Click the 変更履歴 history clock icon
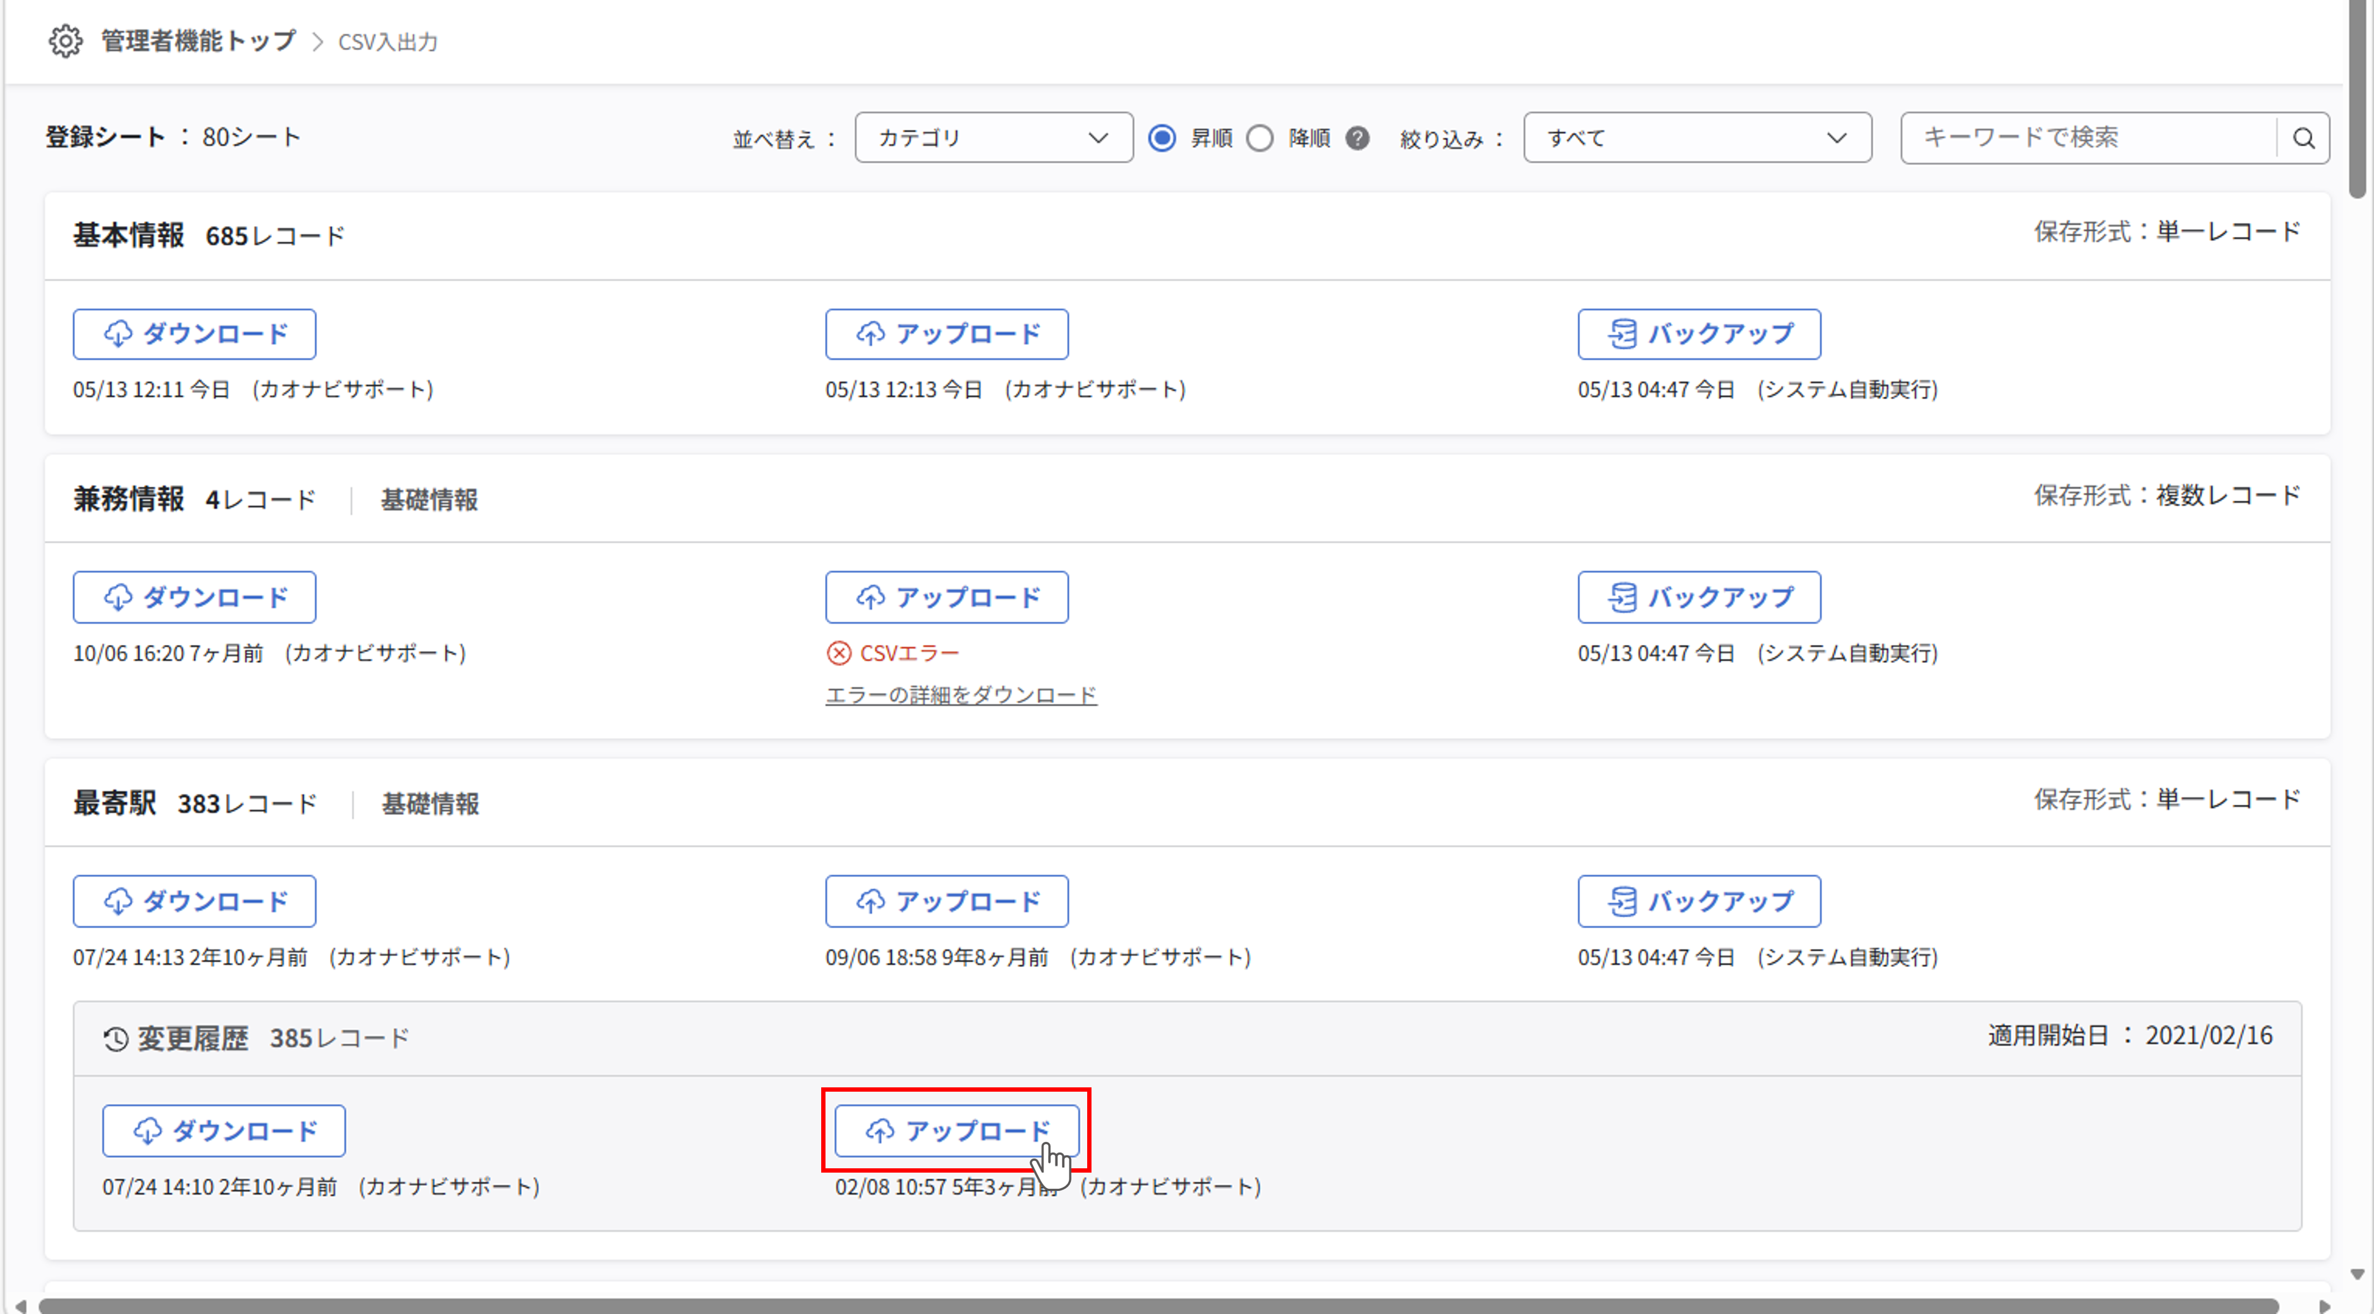Viewport: 2374px width, 1314px height. point(115,1039)
